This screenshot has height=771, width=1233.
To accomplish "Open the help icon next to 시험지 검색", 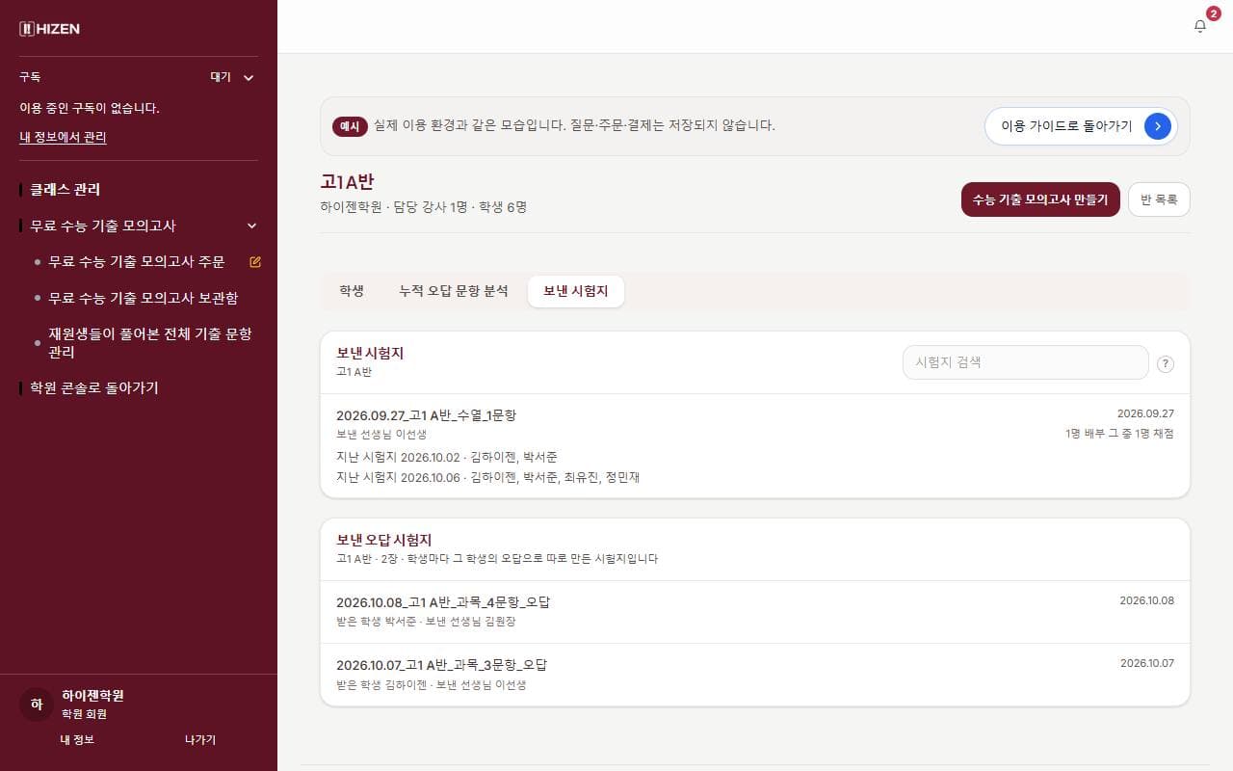I will pyautogui.click(x=1166, y=363).
